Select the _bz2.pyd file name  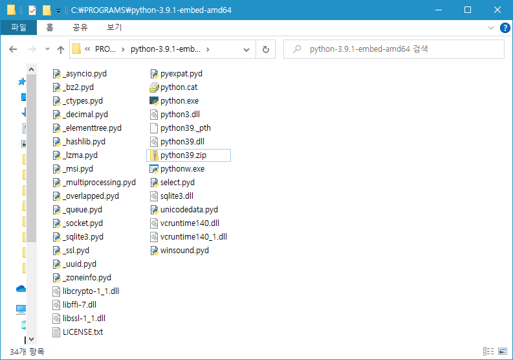click(x=78, y=87)
